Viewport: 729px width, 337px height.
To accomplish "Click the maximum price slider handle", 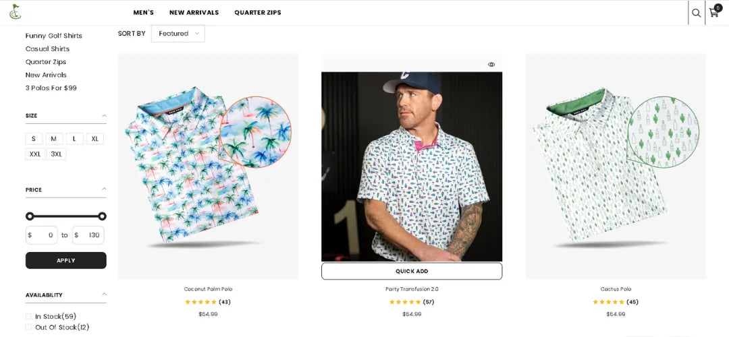I will 102,216.
